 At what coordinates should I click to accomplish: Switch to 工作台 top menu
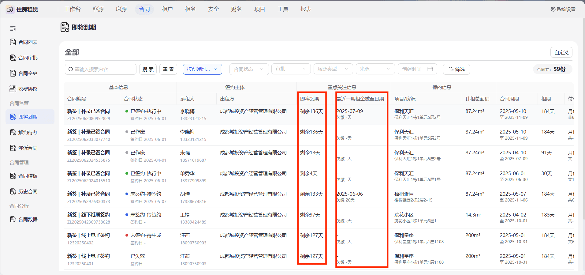[73, 9]
